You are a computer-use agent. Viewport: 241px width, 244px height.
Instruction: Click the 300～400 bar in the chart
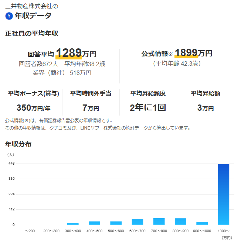tap(73, 224)
